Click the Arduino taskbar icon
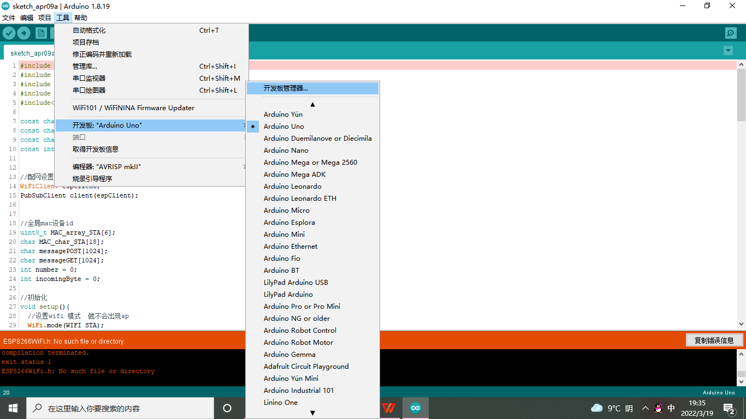Screen dimensions: 746x419 (416, 408)
